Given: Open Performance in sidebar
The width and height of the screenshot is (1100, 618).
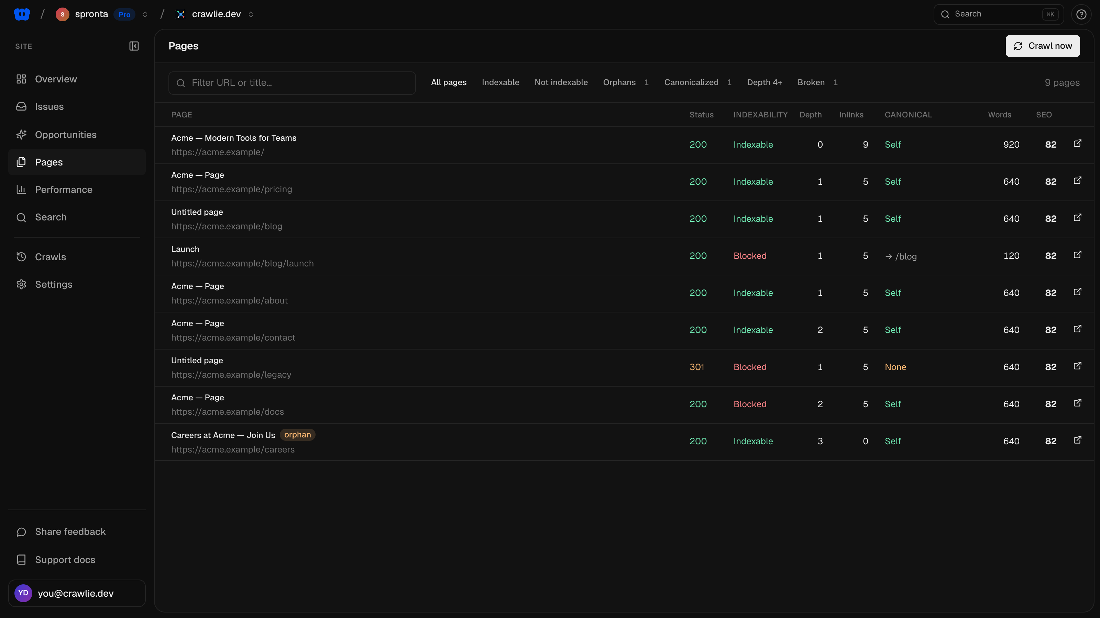Looking at the screenshot, I should pyautogui.click(x=77, y=190).
